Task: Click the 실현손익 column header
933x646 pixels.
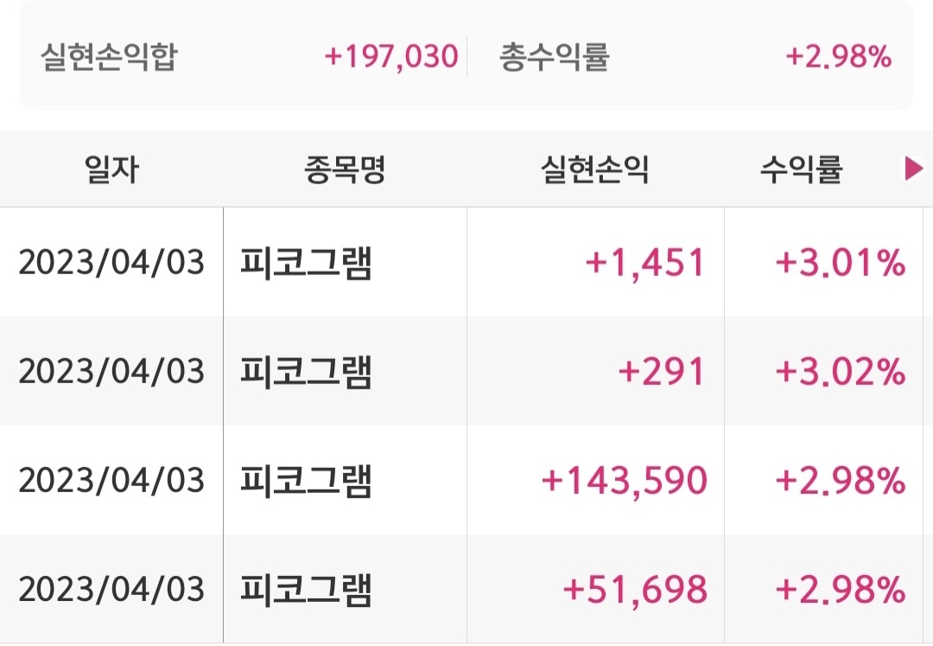Action: pyautogui.click(x=594, y=169)
